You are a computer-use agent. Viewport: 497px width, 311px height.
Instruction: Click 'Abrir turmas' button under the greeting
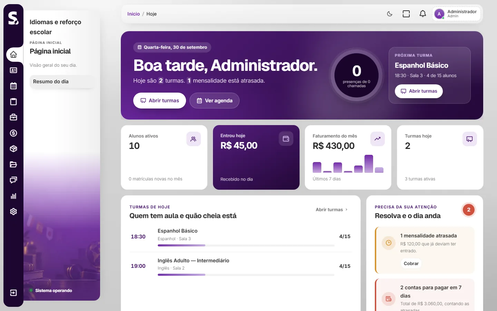coord(159,101)
